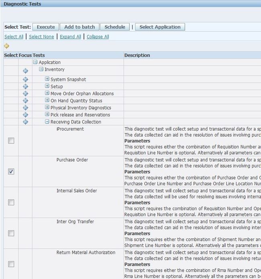
Task: Focus on Receiving Data Collection
Action: click(x=25, y=122)
